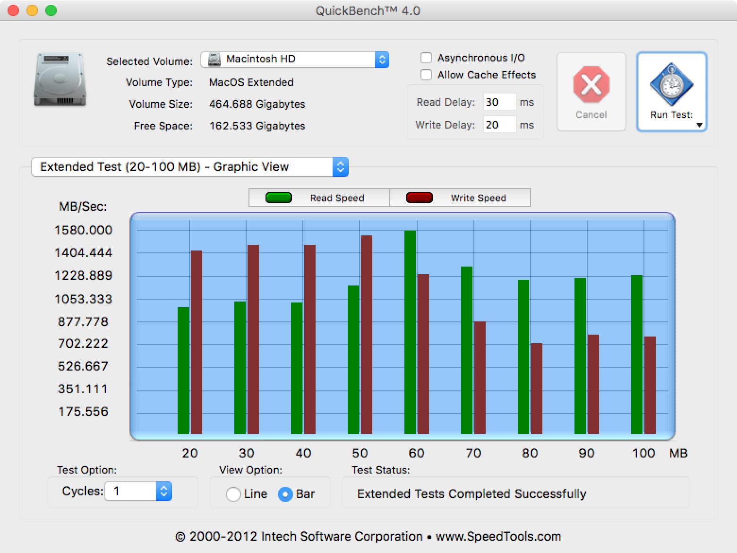Click the Read Speed legend button
The height and width of the screenshot is (553, 737).
319,198
